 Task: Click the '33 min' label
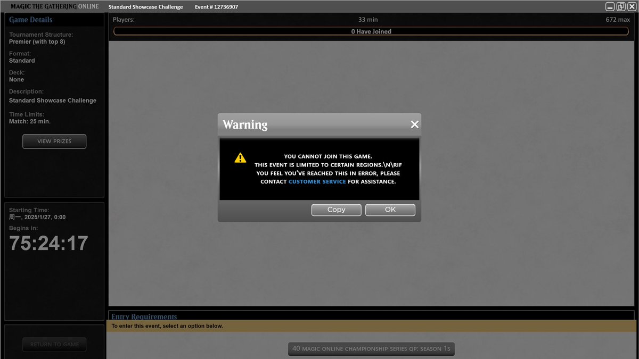[x=368, y=20]
